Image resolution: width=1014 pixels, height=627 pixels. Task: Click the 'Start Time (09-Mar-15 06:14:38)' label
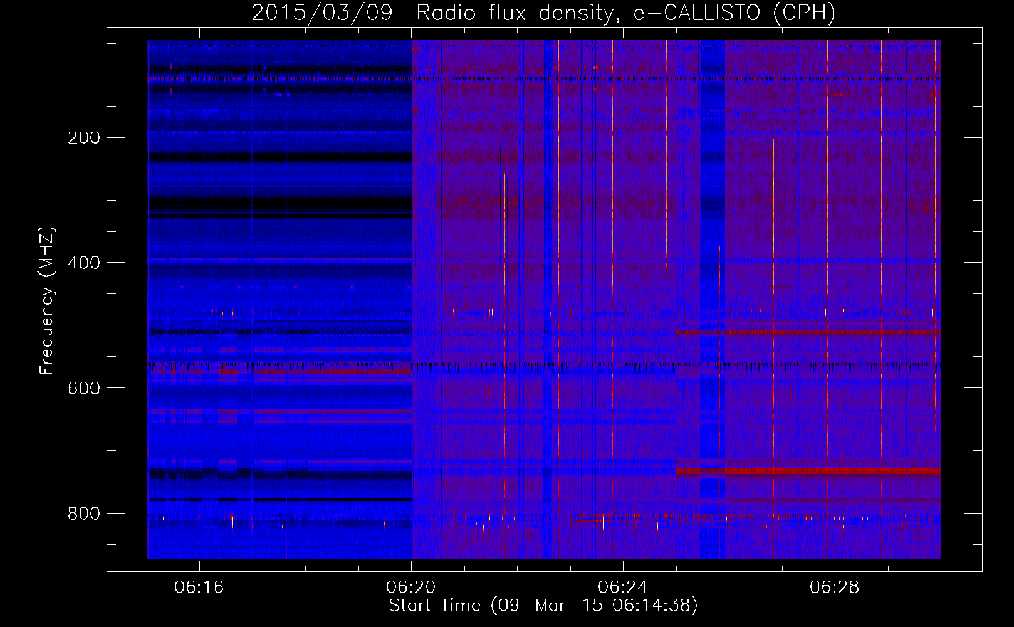543,606
